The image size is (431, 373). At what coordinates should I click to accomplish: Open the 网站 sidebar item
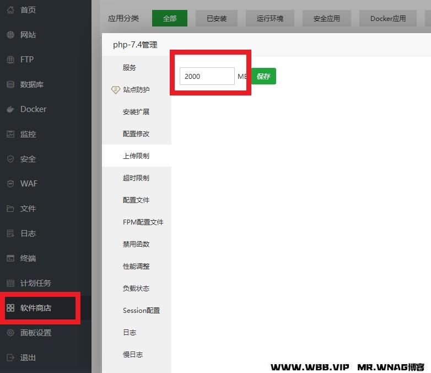28,35
